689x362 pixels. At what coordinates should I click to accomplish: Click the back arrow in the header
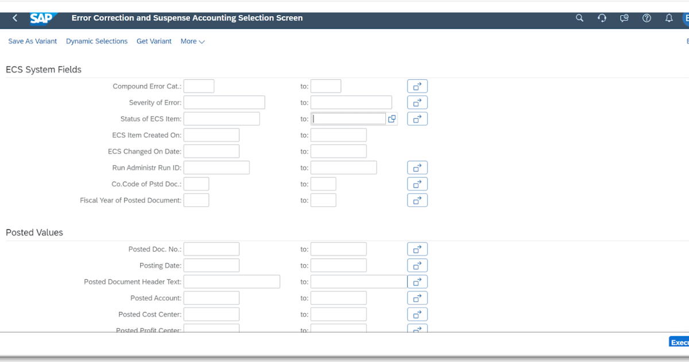(14, 18)
